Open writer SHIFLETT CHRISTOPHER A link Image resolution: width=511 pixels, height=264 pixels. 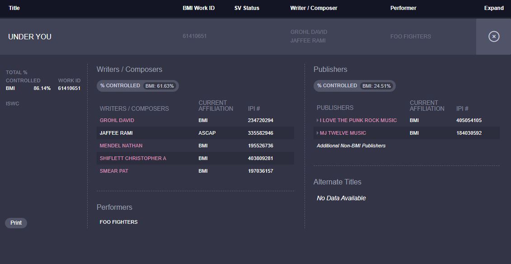pyautogui.click(x=133, y=158)
